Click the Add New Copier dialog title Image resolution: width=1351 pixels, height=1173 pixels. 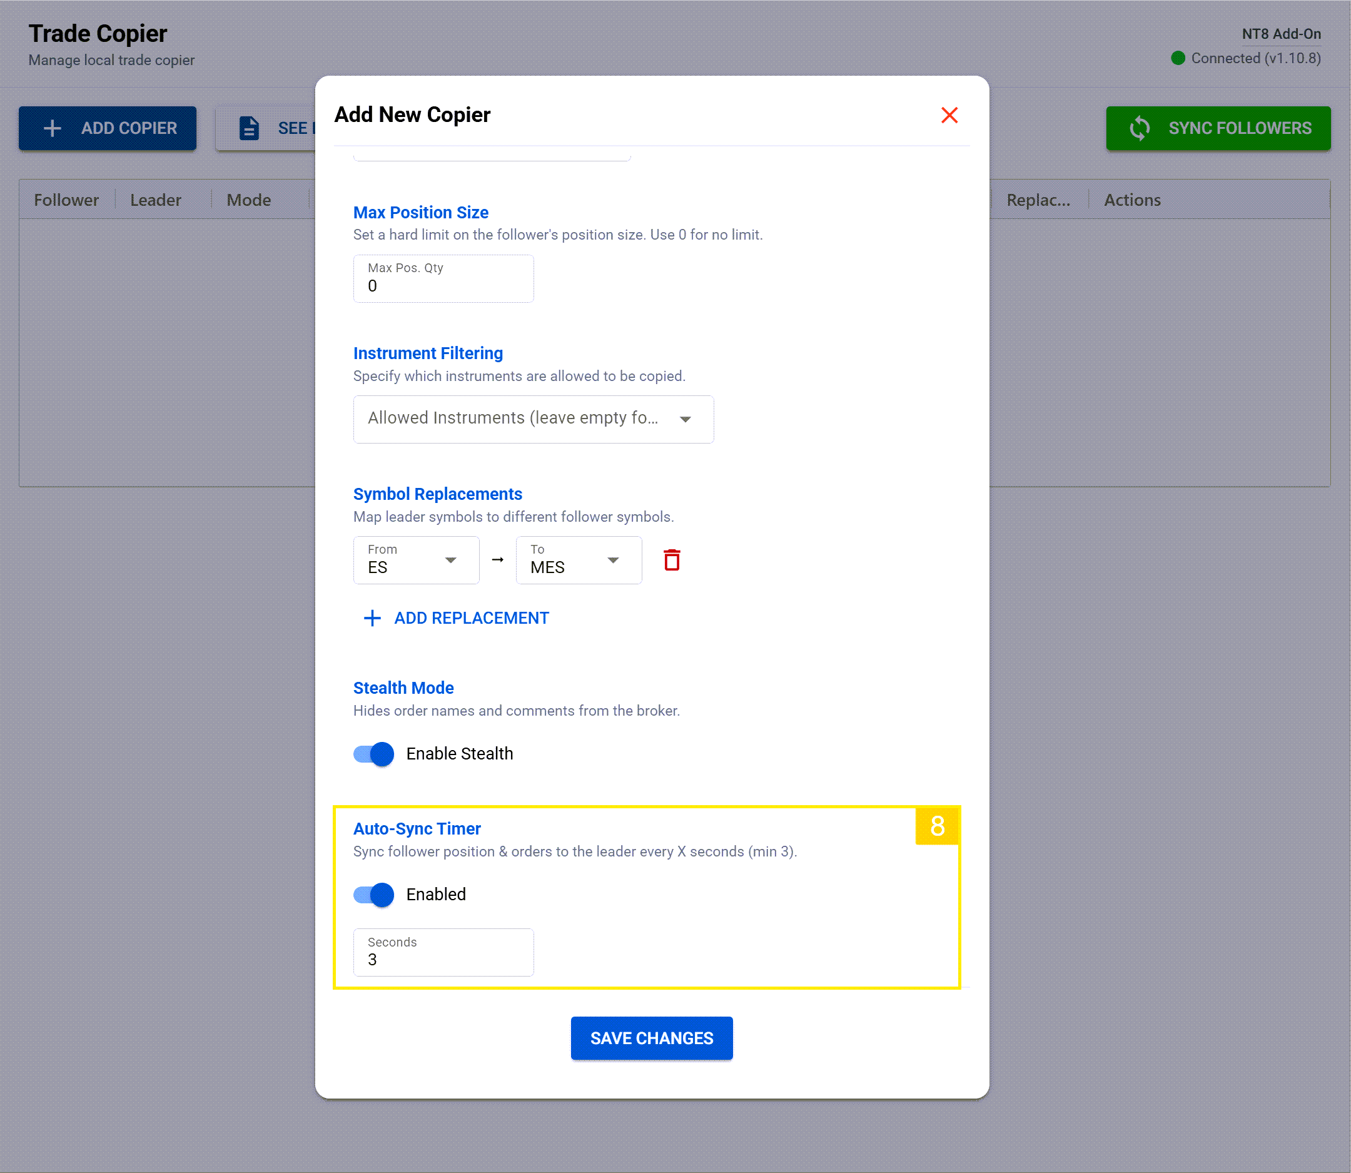pyautogui.click(x=412, y=115)
